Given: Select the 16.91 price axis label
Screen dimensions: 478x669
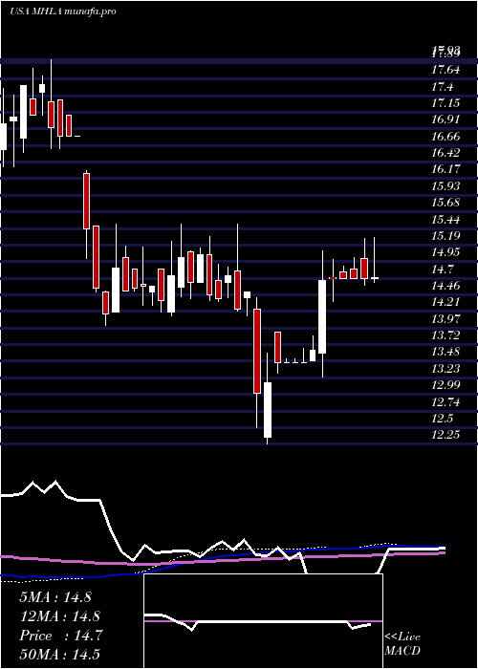Looking at the screenshot, I should click(x=445, y=119).
